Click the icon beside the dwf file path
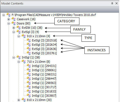120x102 pixels. (x=8, y=15)
